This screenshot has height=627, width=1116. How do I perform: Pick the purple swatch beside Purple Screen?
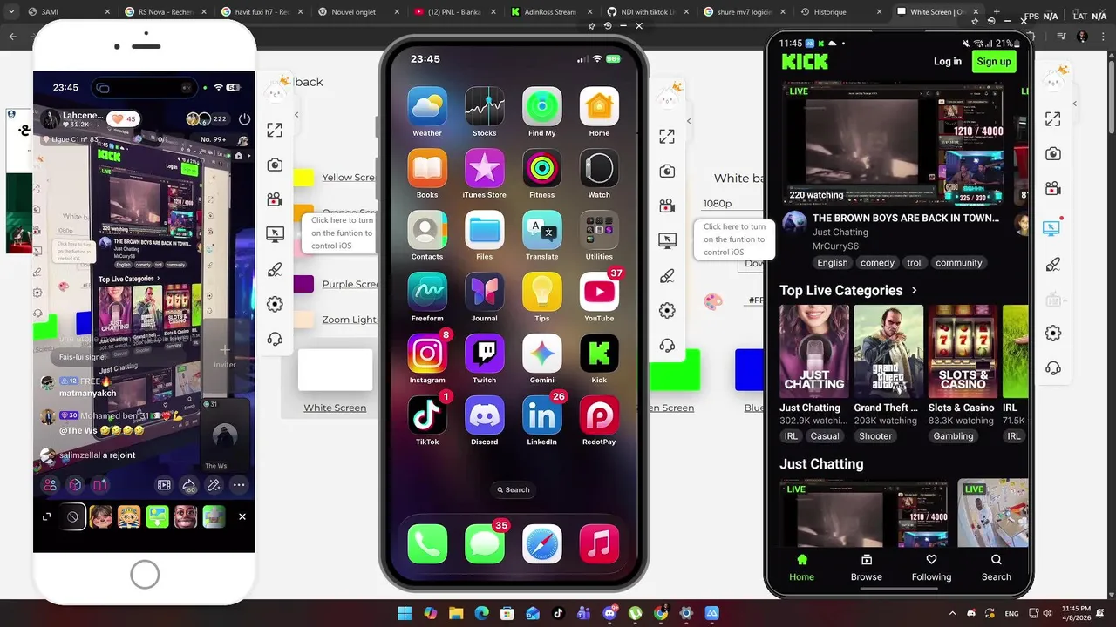point(303,284)
